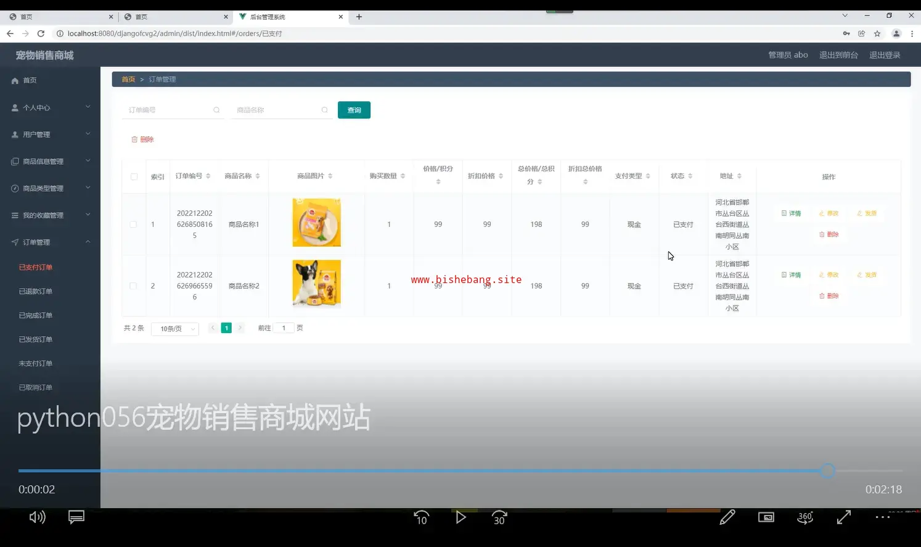Click the teal 查询 search button
The width and height of the screenshot is (921, 547).
[x=354, y=110]
